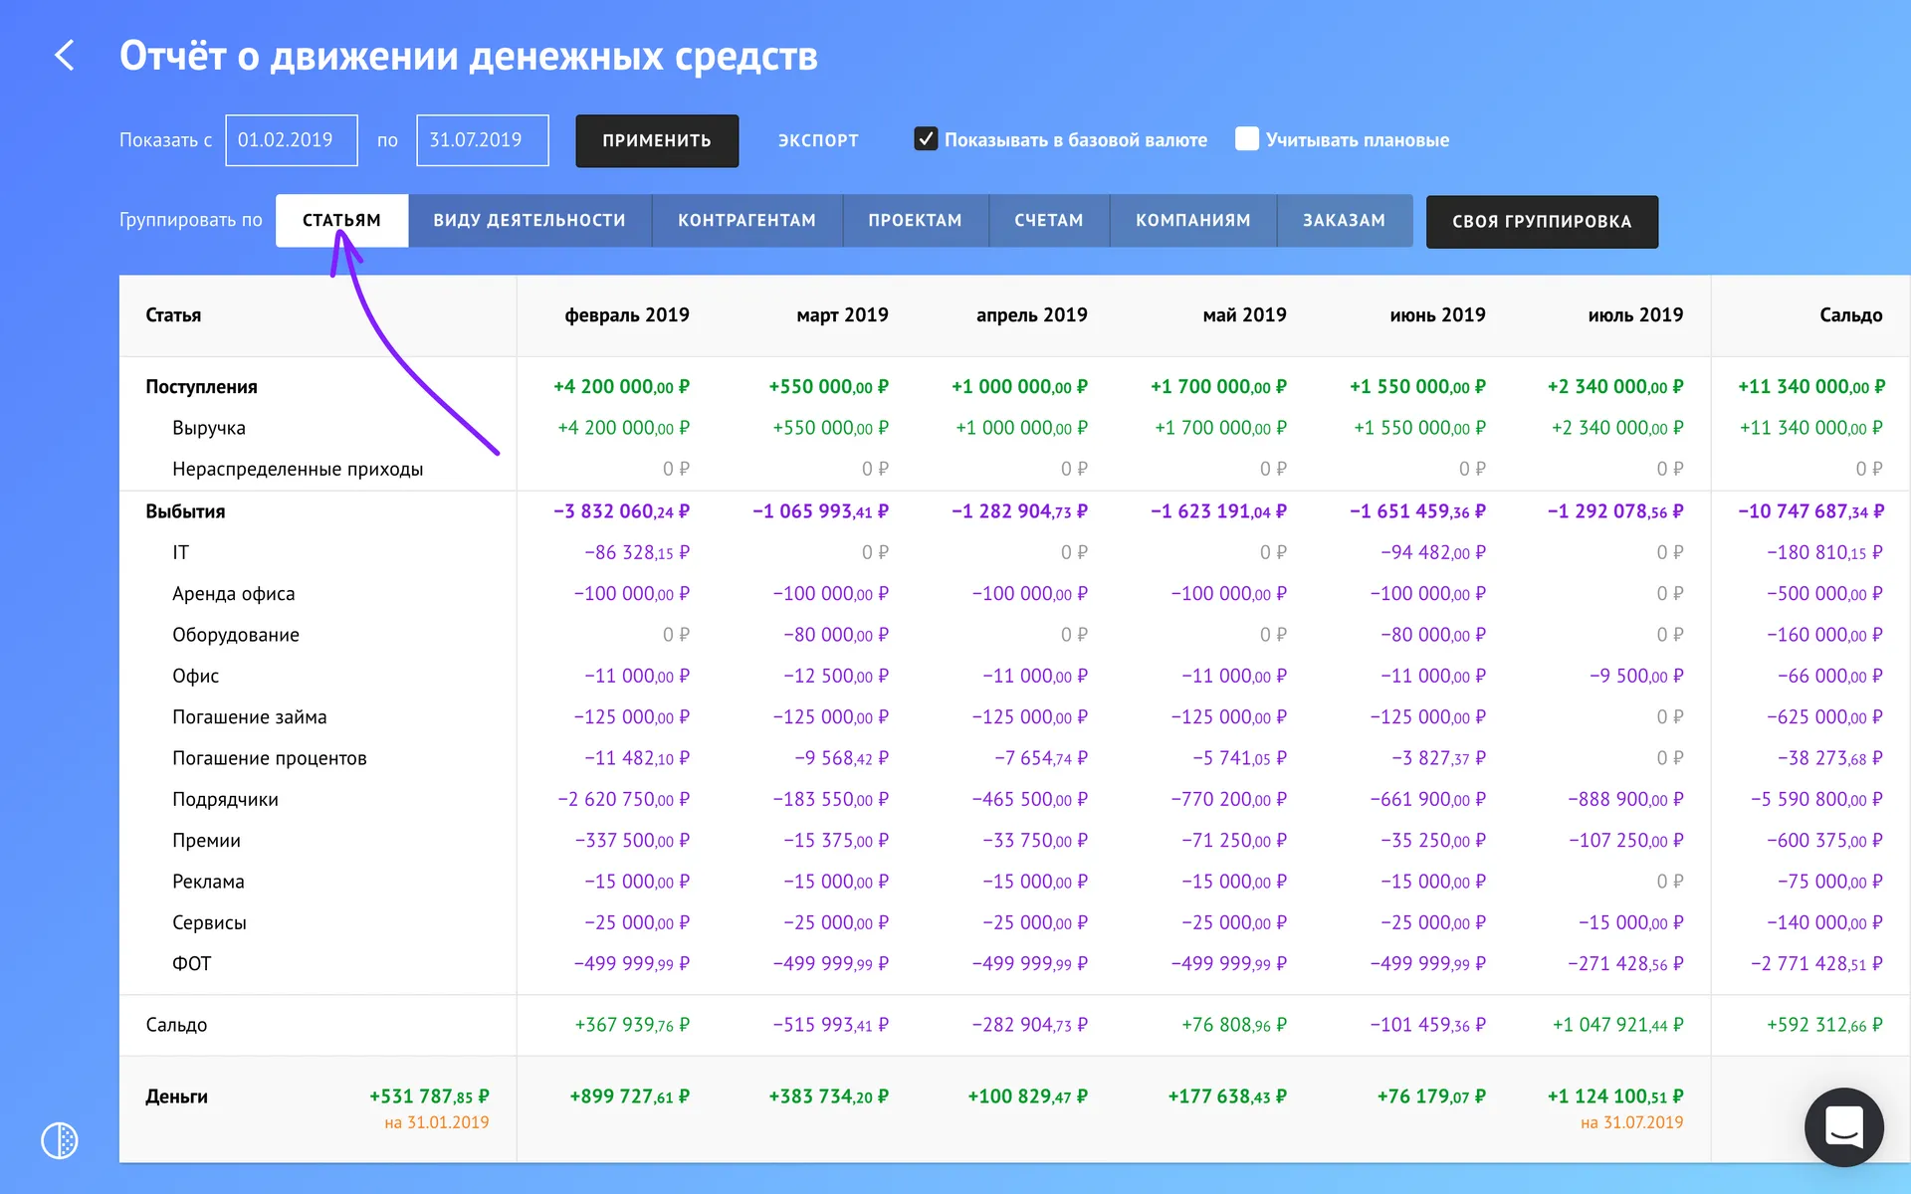Screen dimensions: 1911x1194
Task: Click the апрель 2019 column header
Action: click(x=1031, y=314)
